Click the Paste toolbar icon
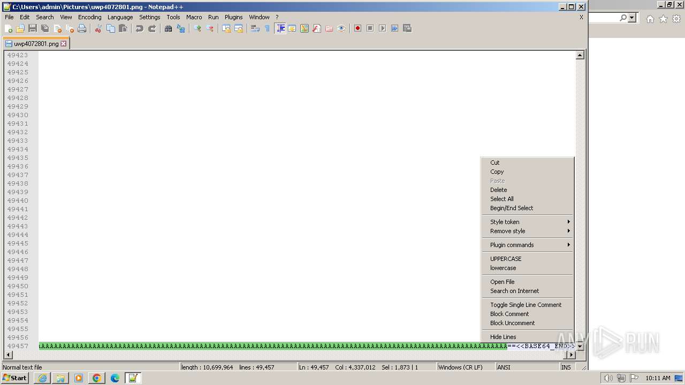685x385 pixels. click(123, 28)
